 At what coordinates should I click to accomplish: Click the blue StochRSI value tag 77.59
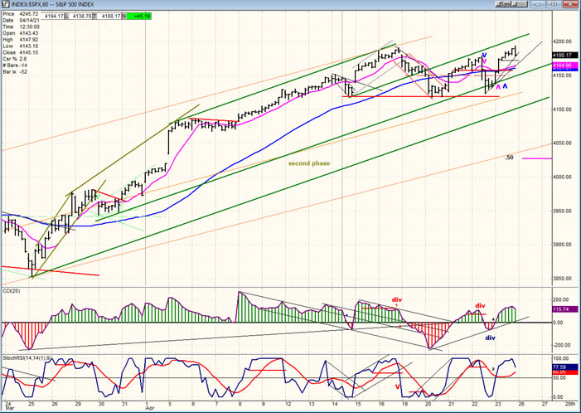coord(564,367)
